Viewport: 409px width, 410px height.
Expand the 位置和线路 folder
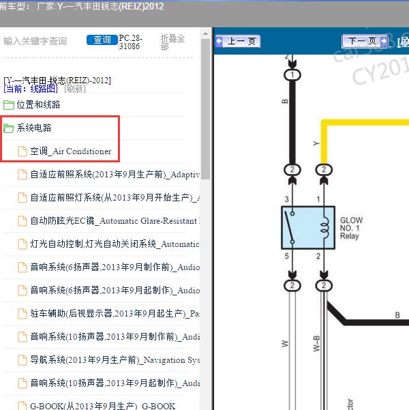coord(38,104)
